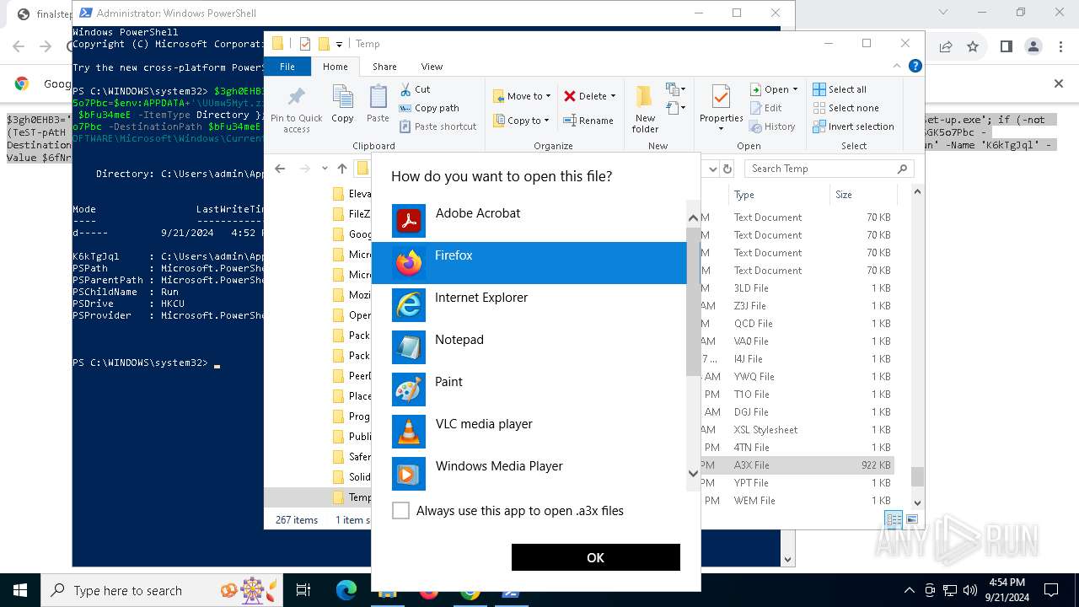Choose Adobe Acrobat to open the file

pyautogui.click(x=529, y=221)
